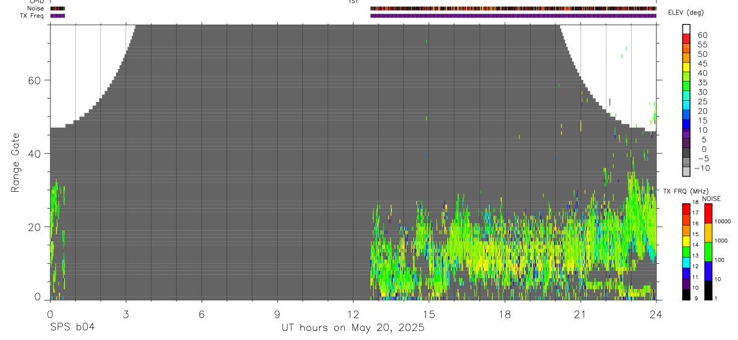Image resolution: width=738 pixels, height=340 pixels.
Task: Click the red 17-18 MHz TX frequency swatch
Action: (x=686, y=209)
